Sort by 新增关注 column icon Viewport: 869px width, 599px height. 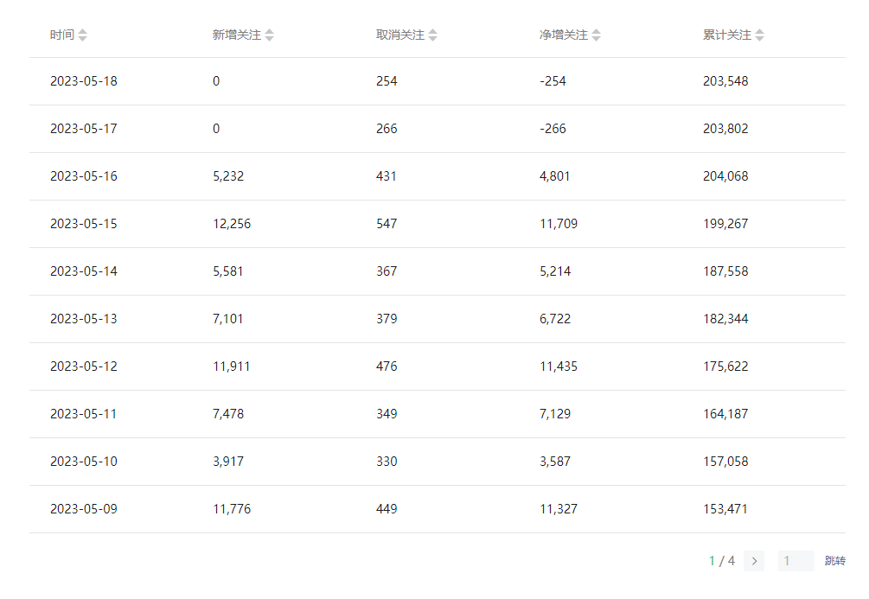269,35
